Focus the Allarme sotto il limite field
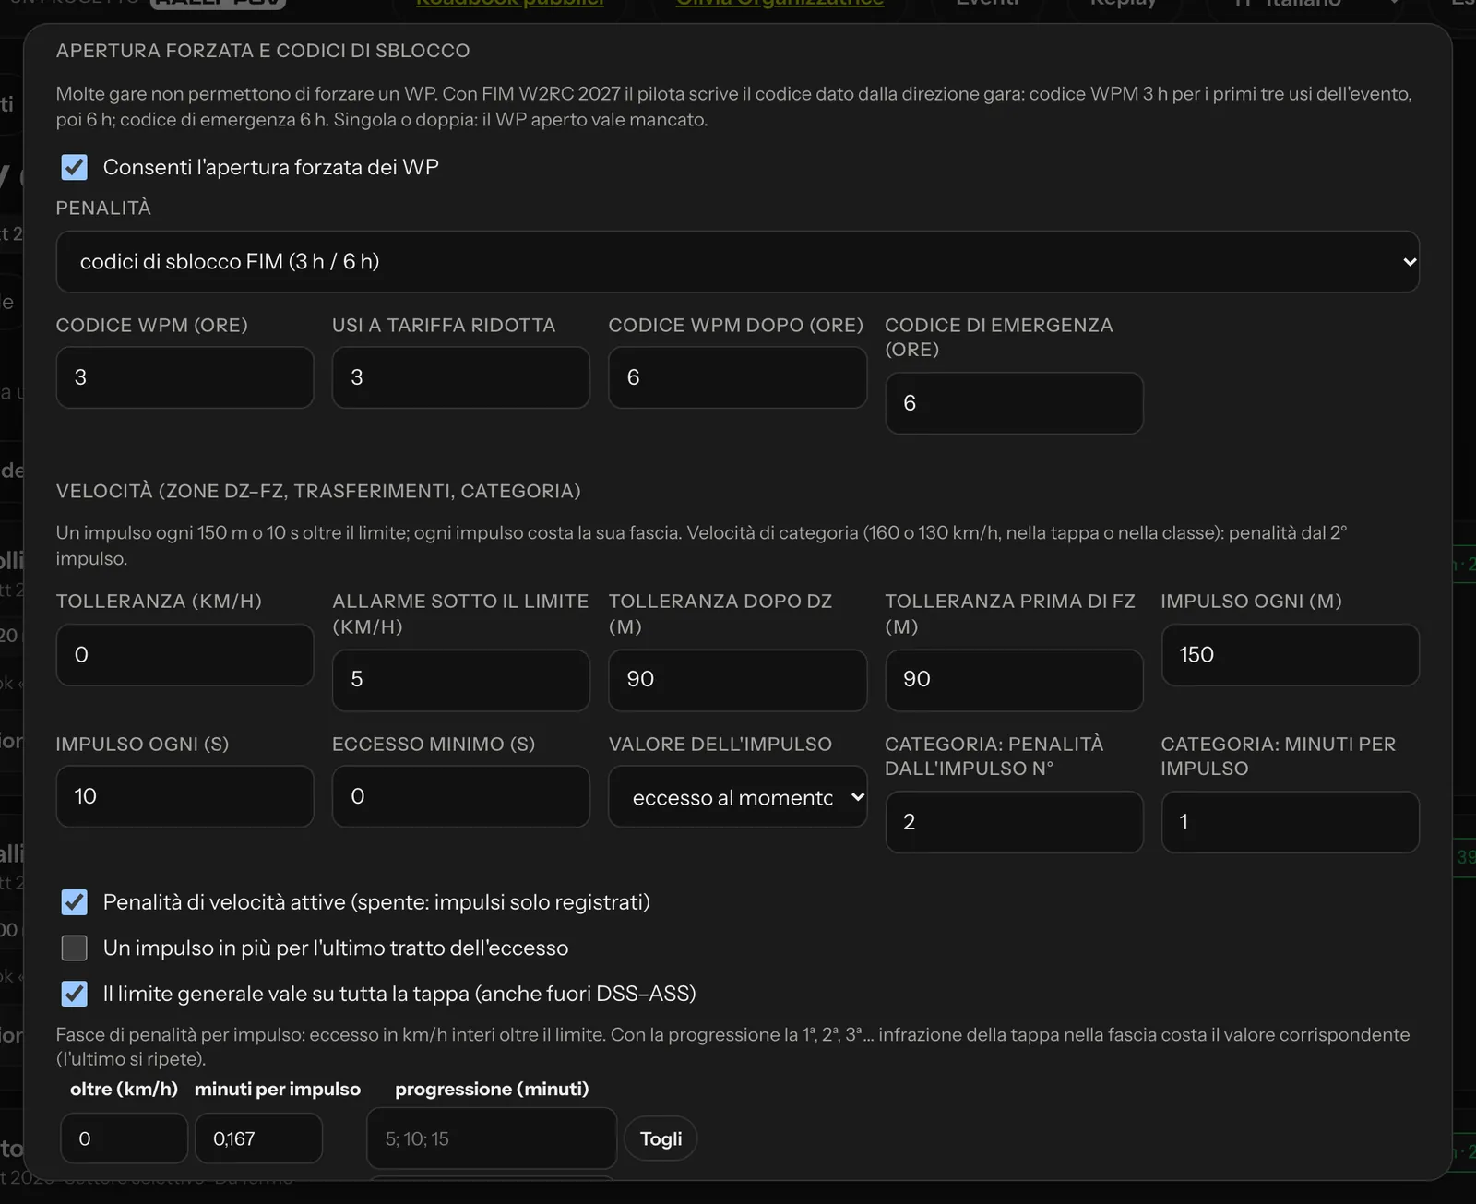 (x=460, y=680)
